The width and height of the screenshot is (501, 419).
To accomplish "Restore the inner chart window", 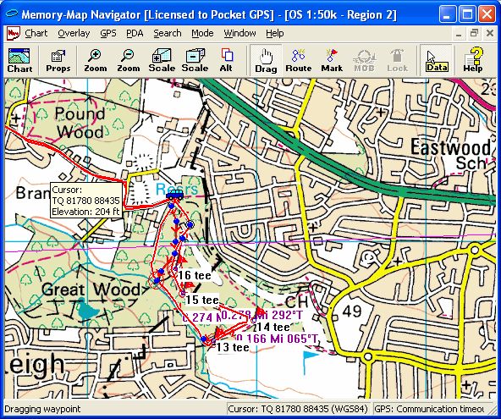I will [x=474, y=33].
